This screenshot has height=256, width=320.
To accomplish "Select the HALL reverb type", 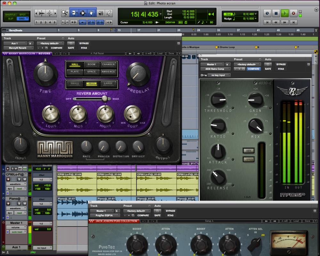I will (x=75, y=65).
